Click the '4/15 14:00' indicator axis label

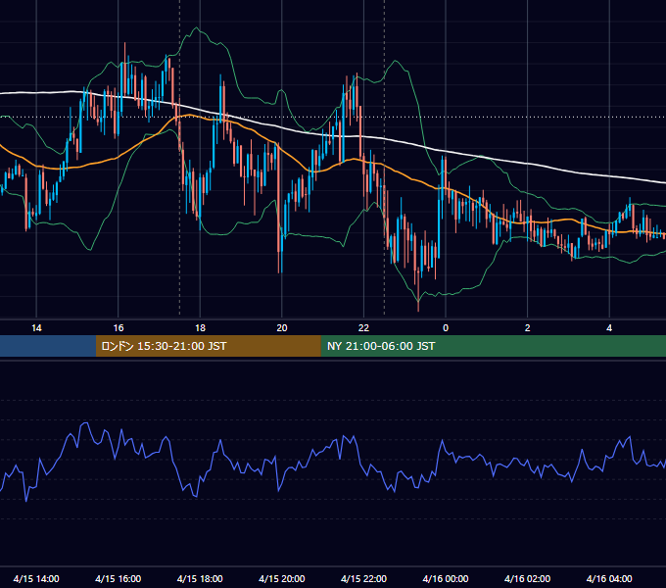click(36, 578)
